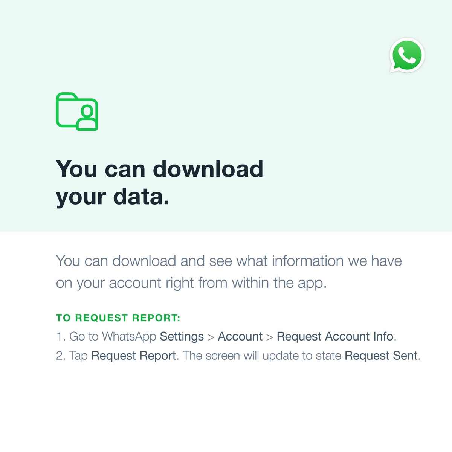Click the 'Request Account Info' text
This screenshot has width=452, height=452.
pos(335,336)
